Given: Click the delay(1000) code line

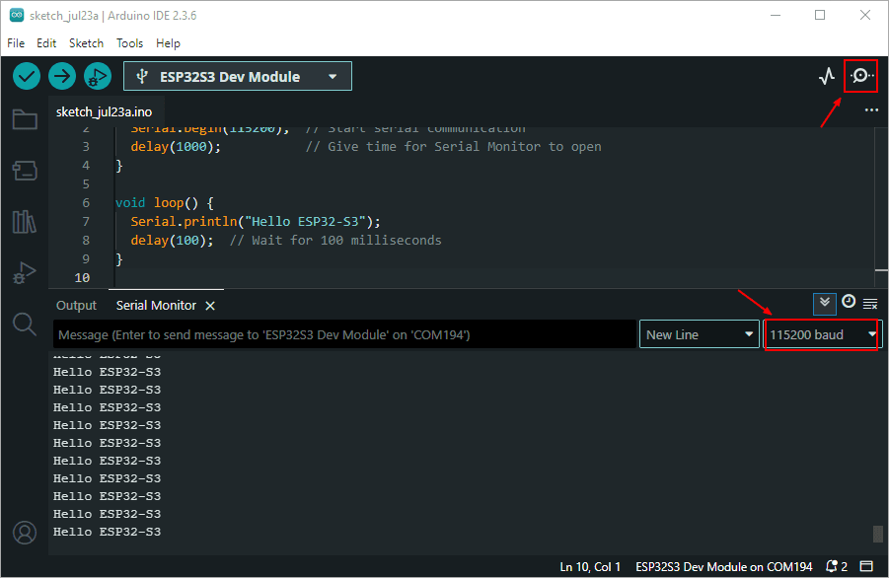Looking at the screenshot, I should click(x=176, y=147).
